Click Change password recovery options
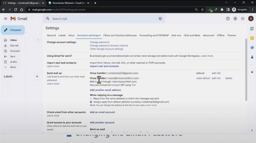The image size is (256, 143). (109, 46)
